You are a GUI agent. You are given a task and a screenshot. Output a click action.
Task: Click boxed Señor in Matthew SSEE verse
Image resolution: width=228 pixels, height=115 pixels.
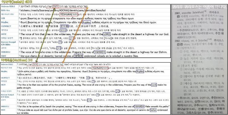coord(153,110)
